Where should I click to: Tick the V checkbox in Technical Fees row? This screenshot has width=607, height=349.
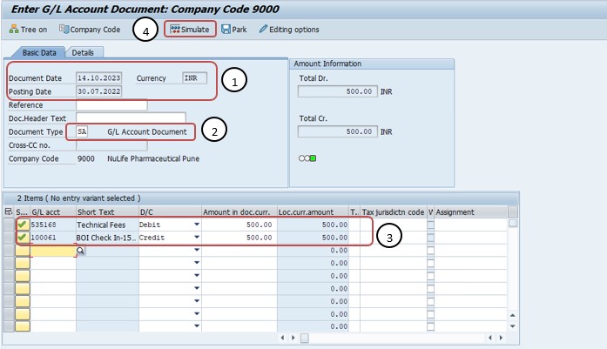click(430, 225)
